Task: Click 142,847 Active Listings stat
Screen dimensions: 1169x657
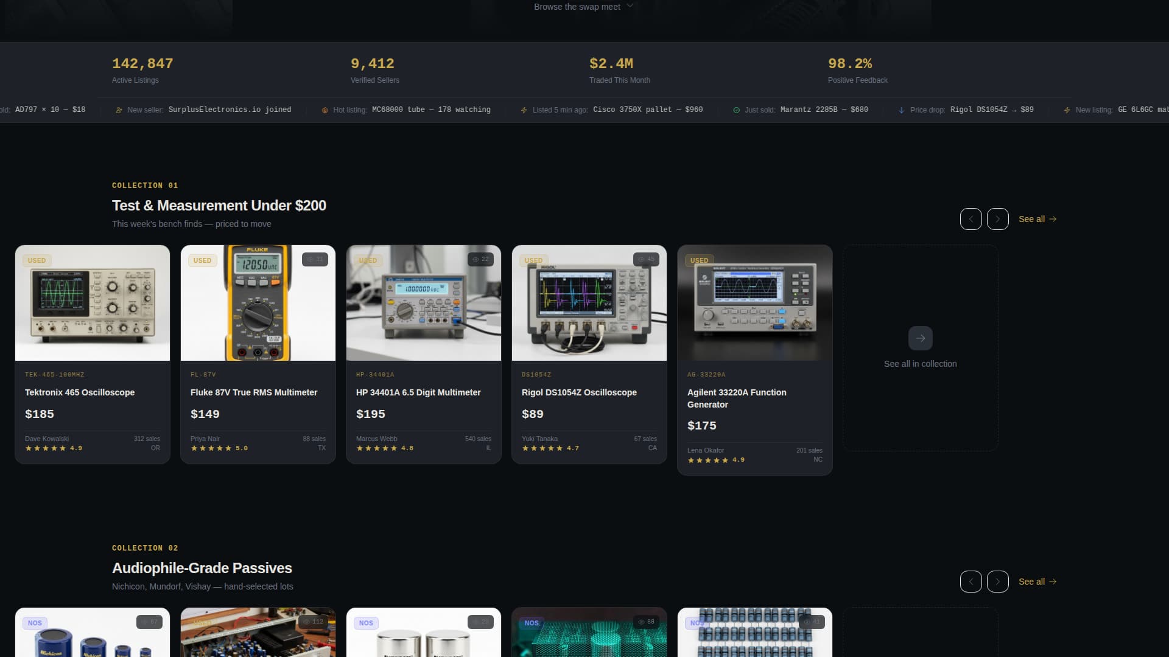Action: point(142,70)
